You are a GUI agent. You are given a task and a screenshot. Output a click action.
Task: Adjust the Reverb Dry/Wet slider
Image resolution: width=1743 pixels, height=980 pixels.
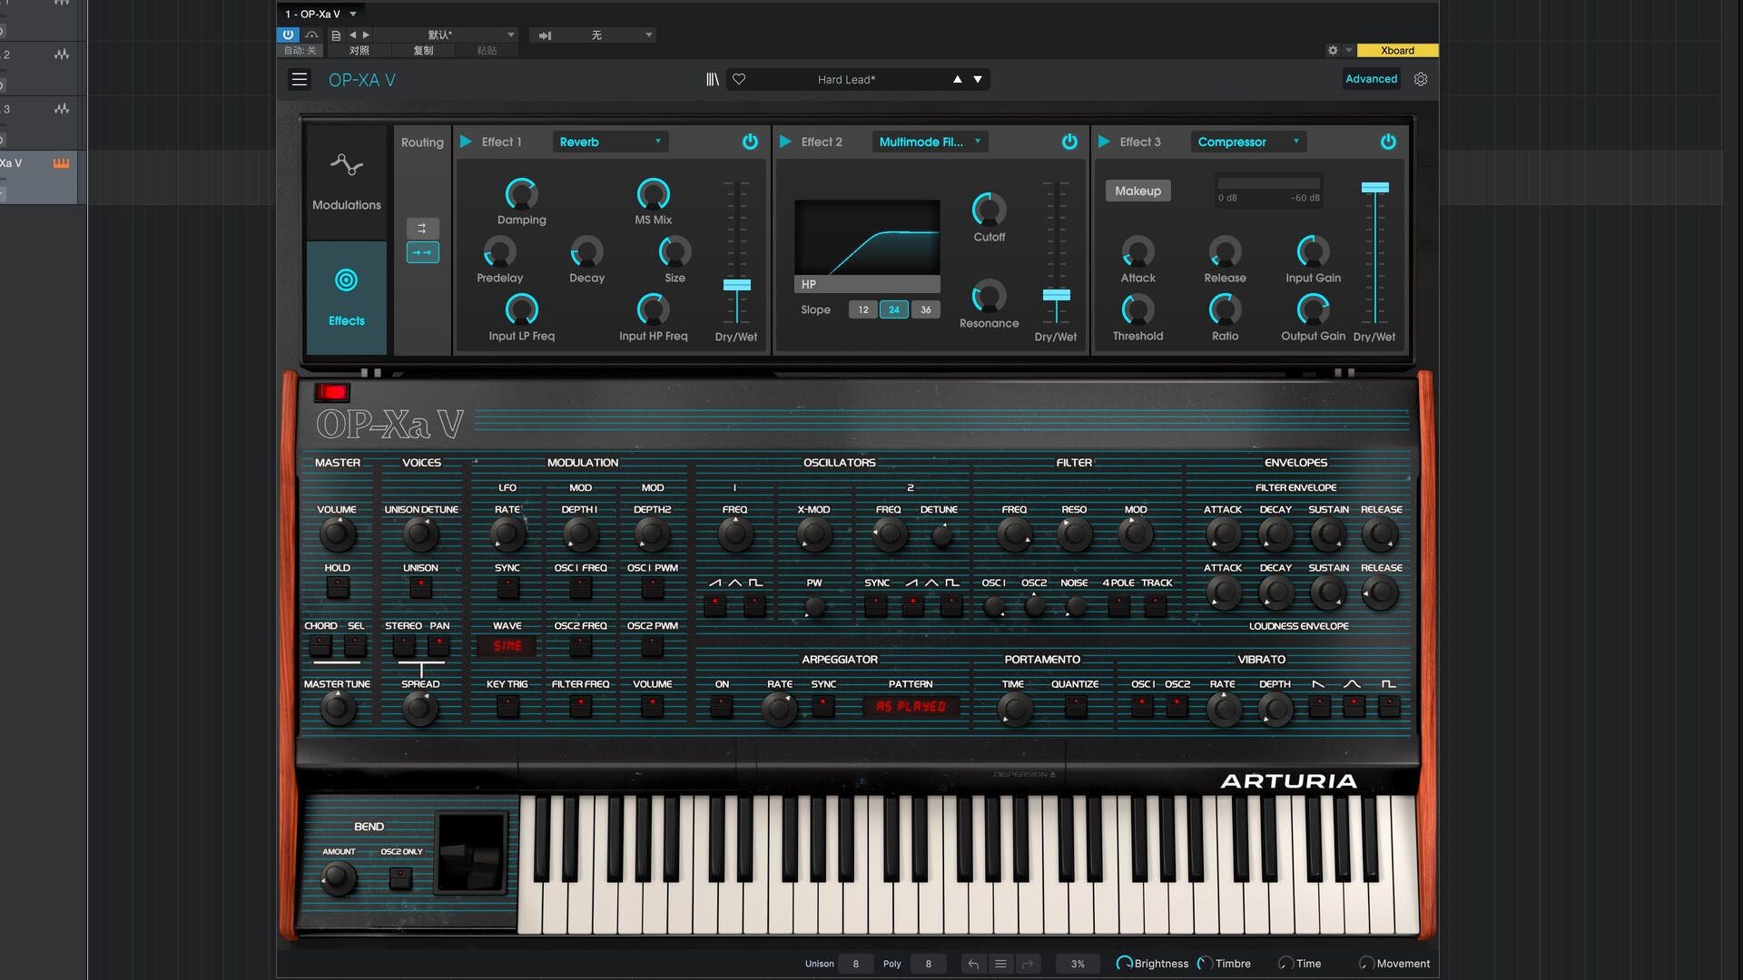pyautogui.click(x=736, y=285)
